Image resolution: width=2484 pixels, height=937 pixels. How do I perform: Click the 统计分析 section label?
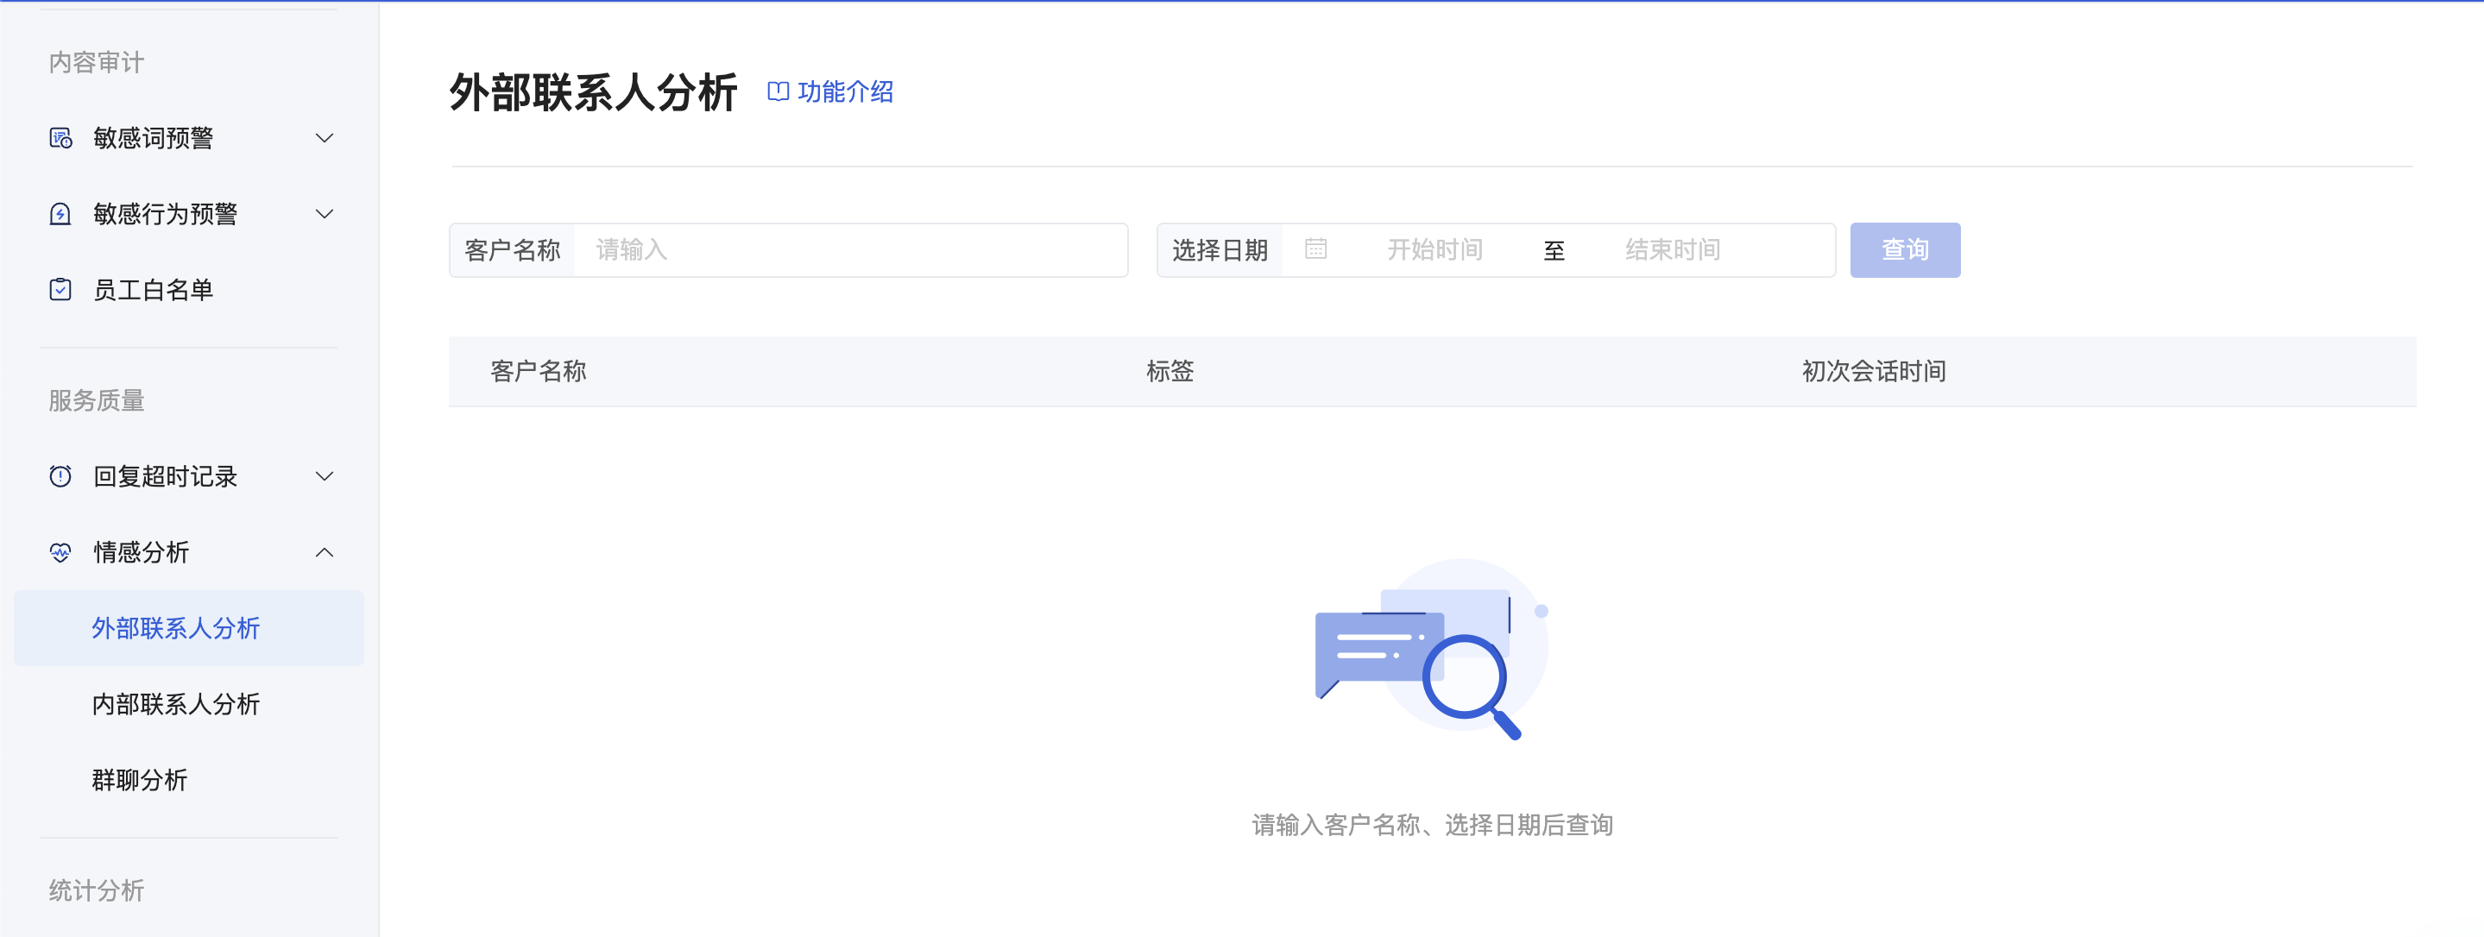(97, 890)
